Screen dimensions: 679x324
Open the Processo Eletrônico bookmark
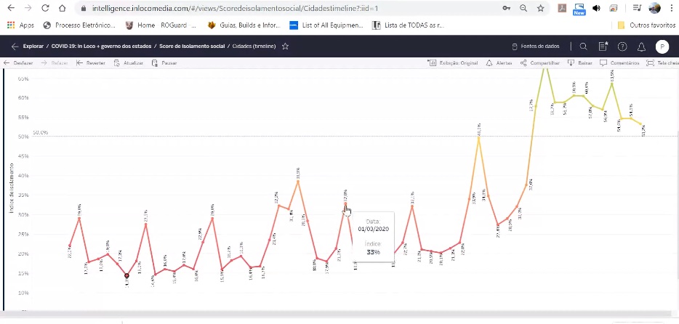click(80, 25)
